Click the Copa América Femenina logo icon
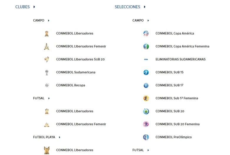 146,47
